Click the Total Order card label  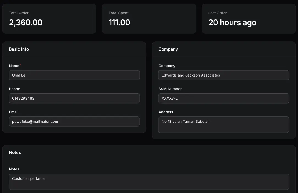(x=19, y=13)
